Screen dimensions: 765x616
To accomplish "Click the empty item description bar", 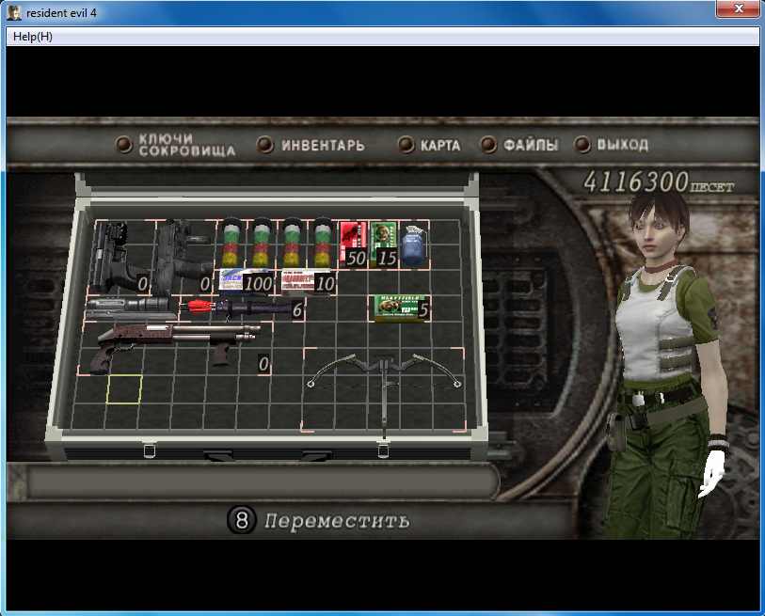I will (x=263, y=482).
